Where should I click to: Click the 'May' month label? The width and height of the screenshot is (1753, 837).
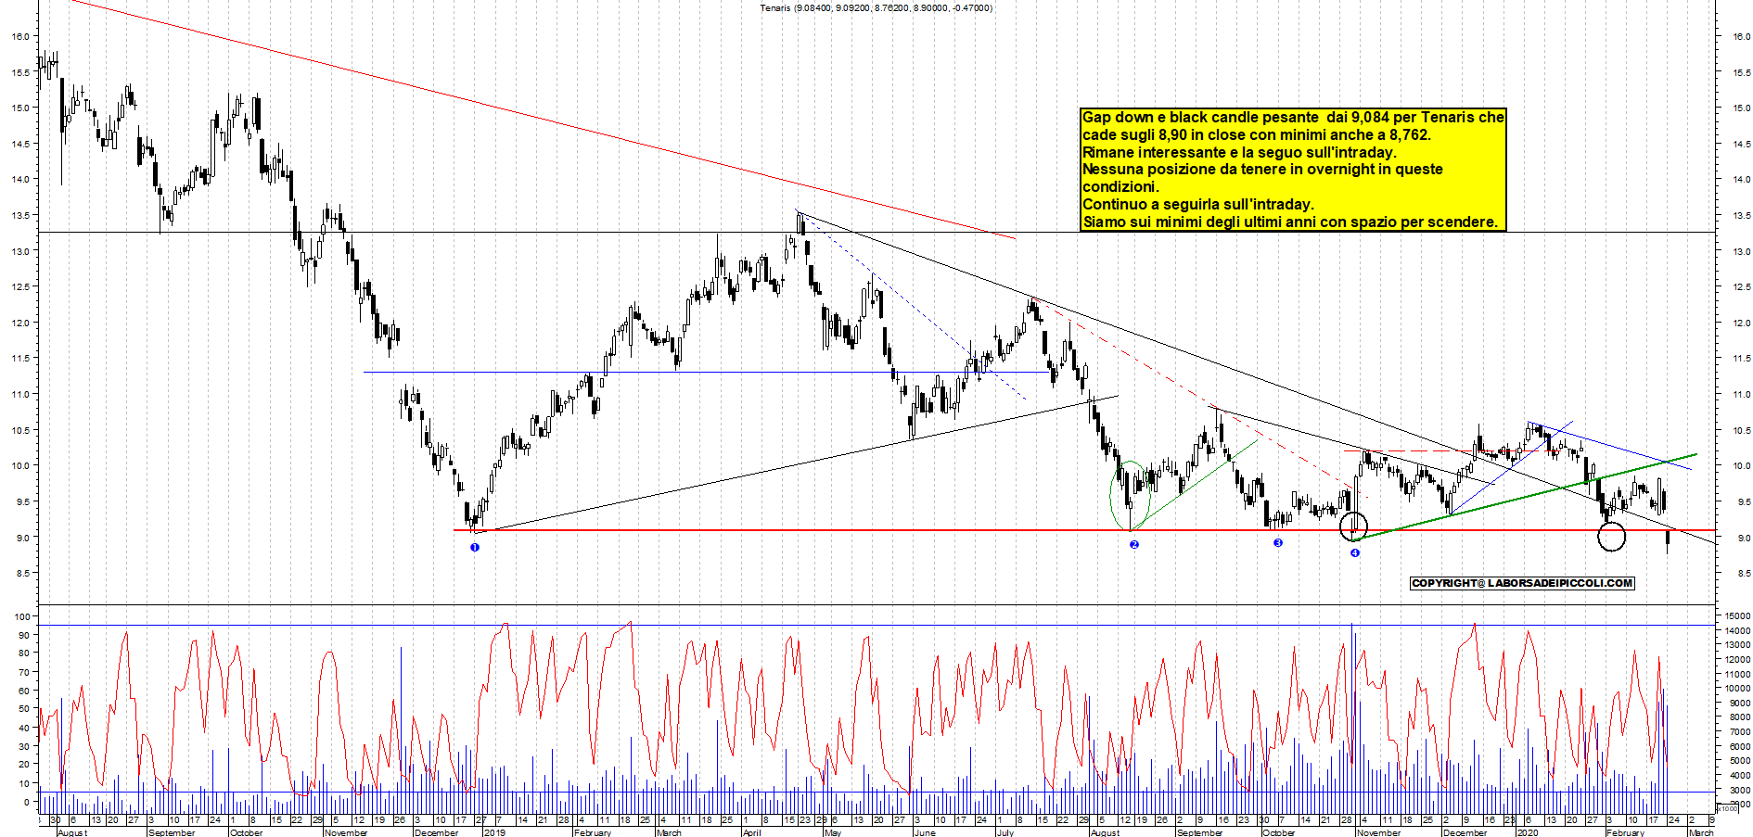tap(832, 832)
